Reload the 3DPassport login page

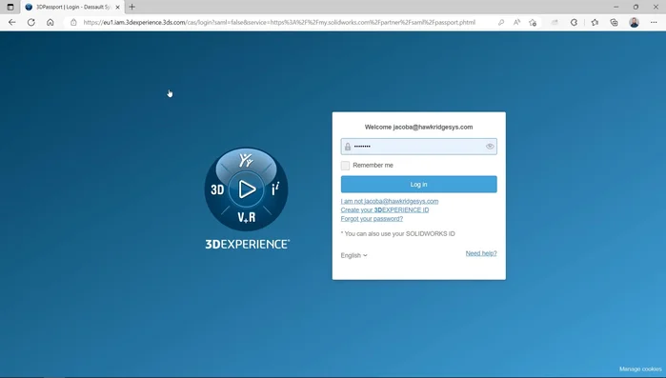coord(31,23)
